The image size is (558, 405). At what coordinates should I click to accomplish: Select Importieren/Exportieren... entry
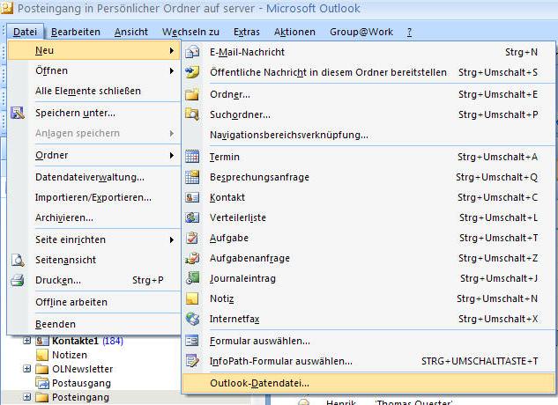94,197
